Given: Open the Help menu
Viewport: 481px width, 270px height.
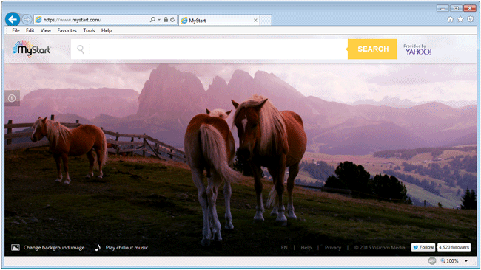Looking at the screenshot, I should coord(107,30).
